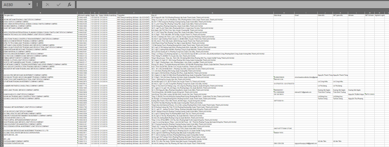
Task: Select cell 'KOVIN VIET NAM TRADING JOINT STOCK COMPANY'
Action: coord(40,20)
